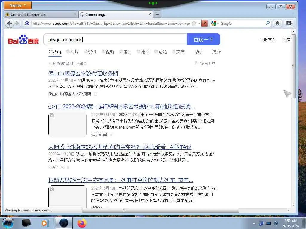Click the 百度一下 search button

point(203,40)
